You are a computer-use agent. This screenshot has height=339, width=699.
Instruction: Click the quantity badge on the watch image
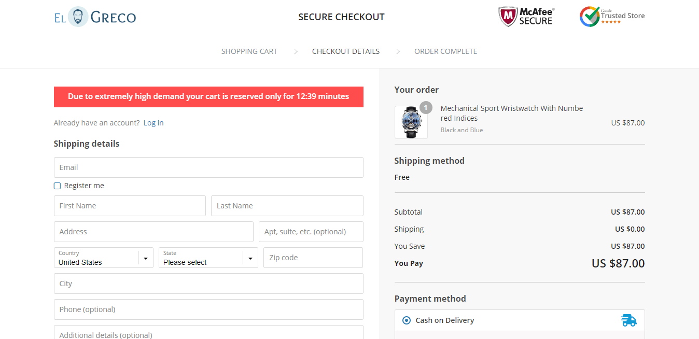426,108
